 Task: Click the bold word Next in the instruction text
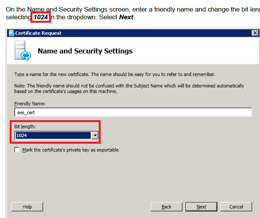pyautogui.click(x=126, y=17)
